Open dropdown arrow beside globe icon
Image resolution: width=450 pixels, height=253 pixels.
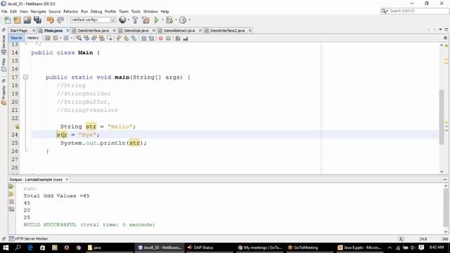[129, 20]
